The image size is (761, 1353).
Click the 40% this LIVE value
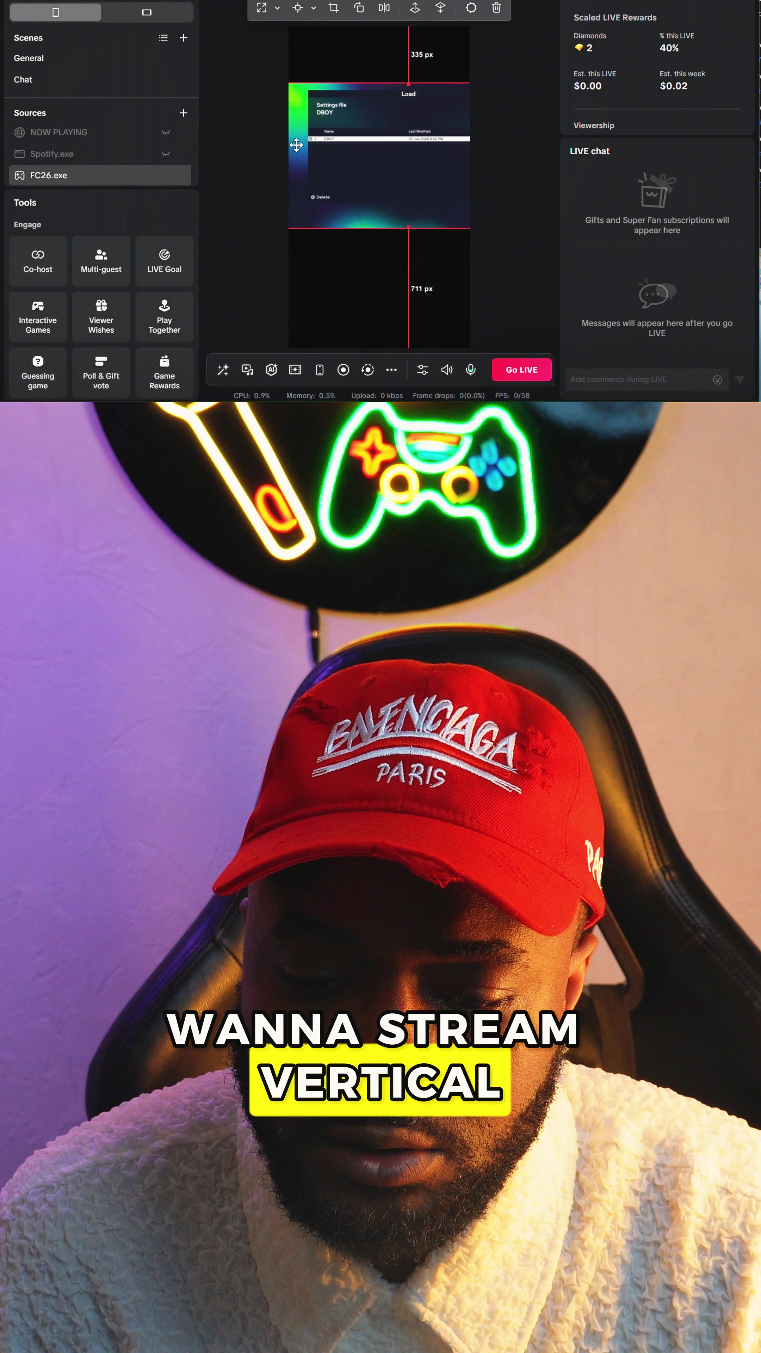pyautogui.click(x=669, y=48)
